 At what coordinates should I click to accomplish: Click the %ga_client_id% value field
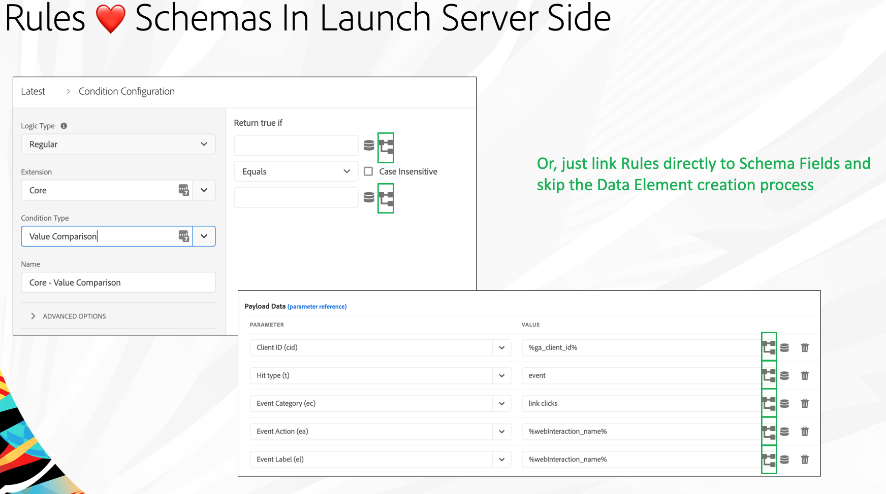[x=641, y=347]
